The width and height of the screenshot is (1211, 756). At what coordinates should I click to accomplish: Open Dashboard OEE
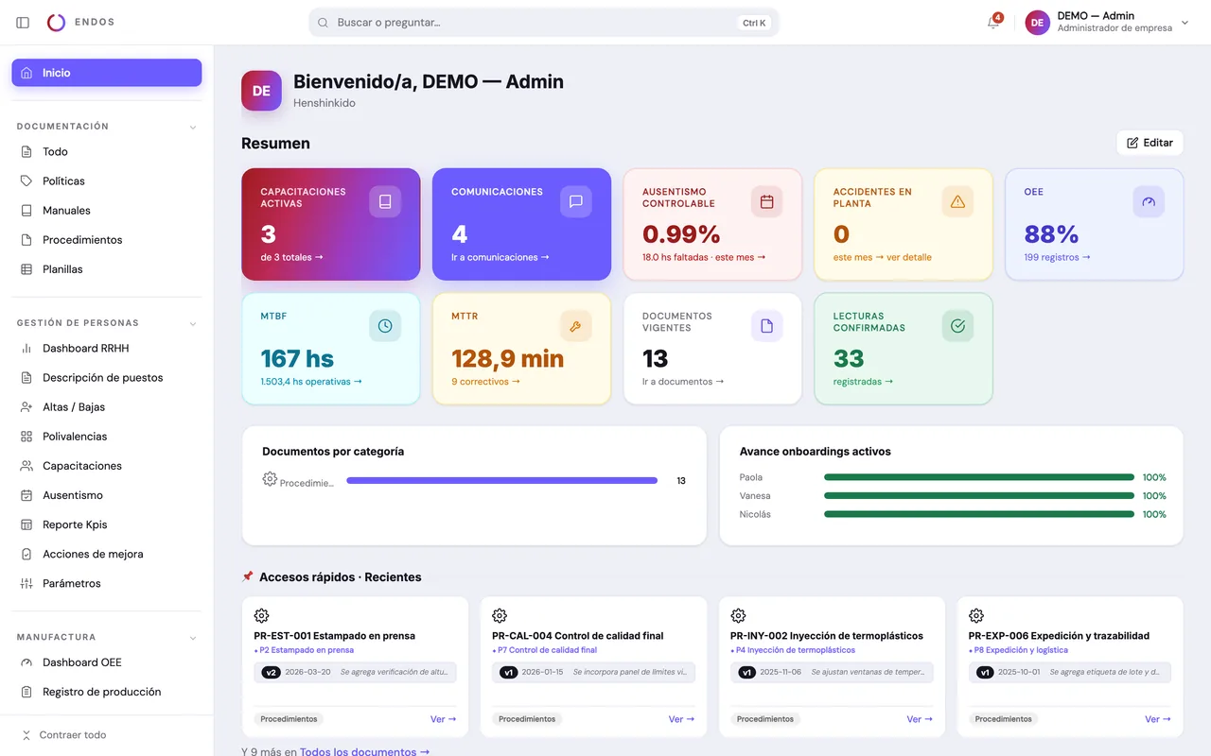click(107, 662)
